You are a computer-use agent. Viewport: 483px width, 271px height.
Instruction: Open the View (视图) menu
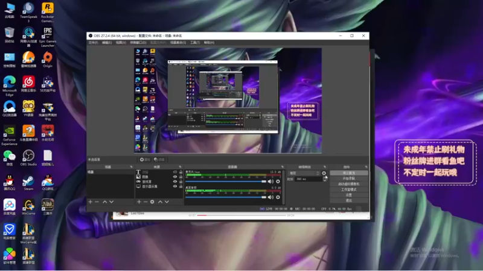(x=121, y=43)
